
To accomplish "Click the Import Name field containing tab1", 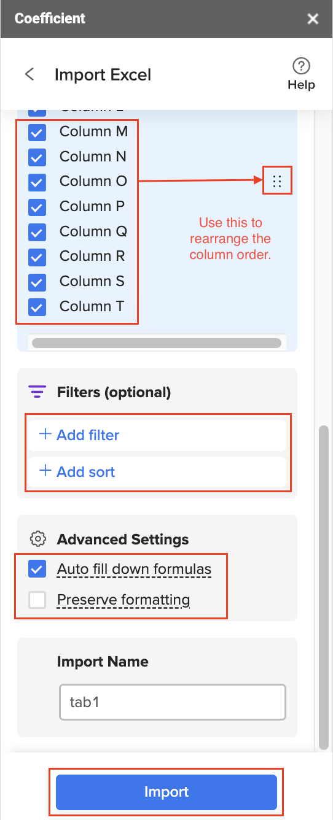I will (173, 701).
